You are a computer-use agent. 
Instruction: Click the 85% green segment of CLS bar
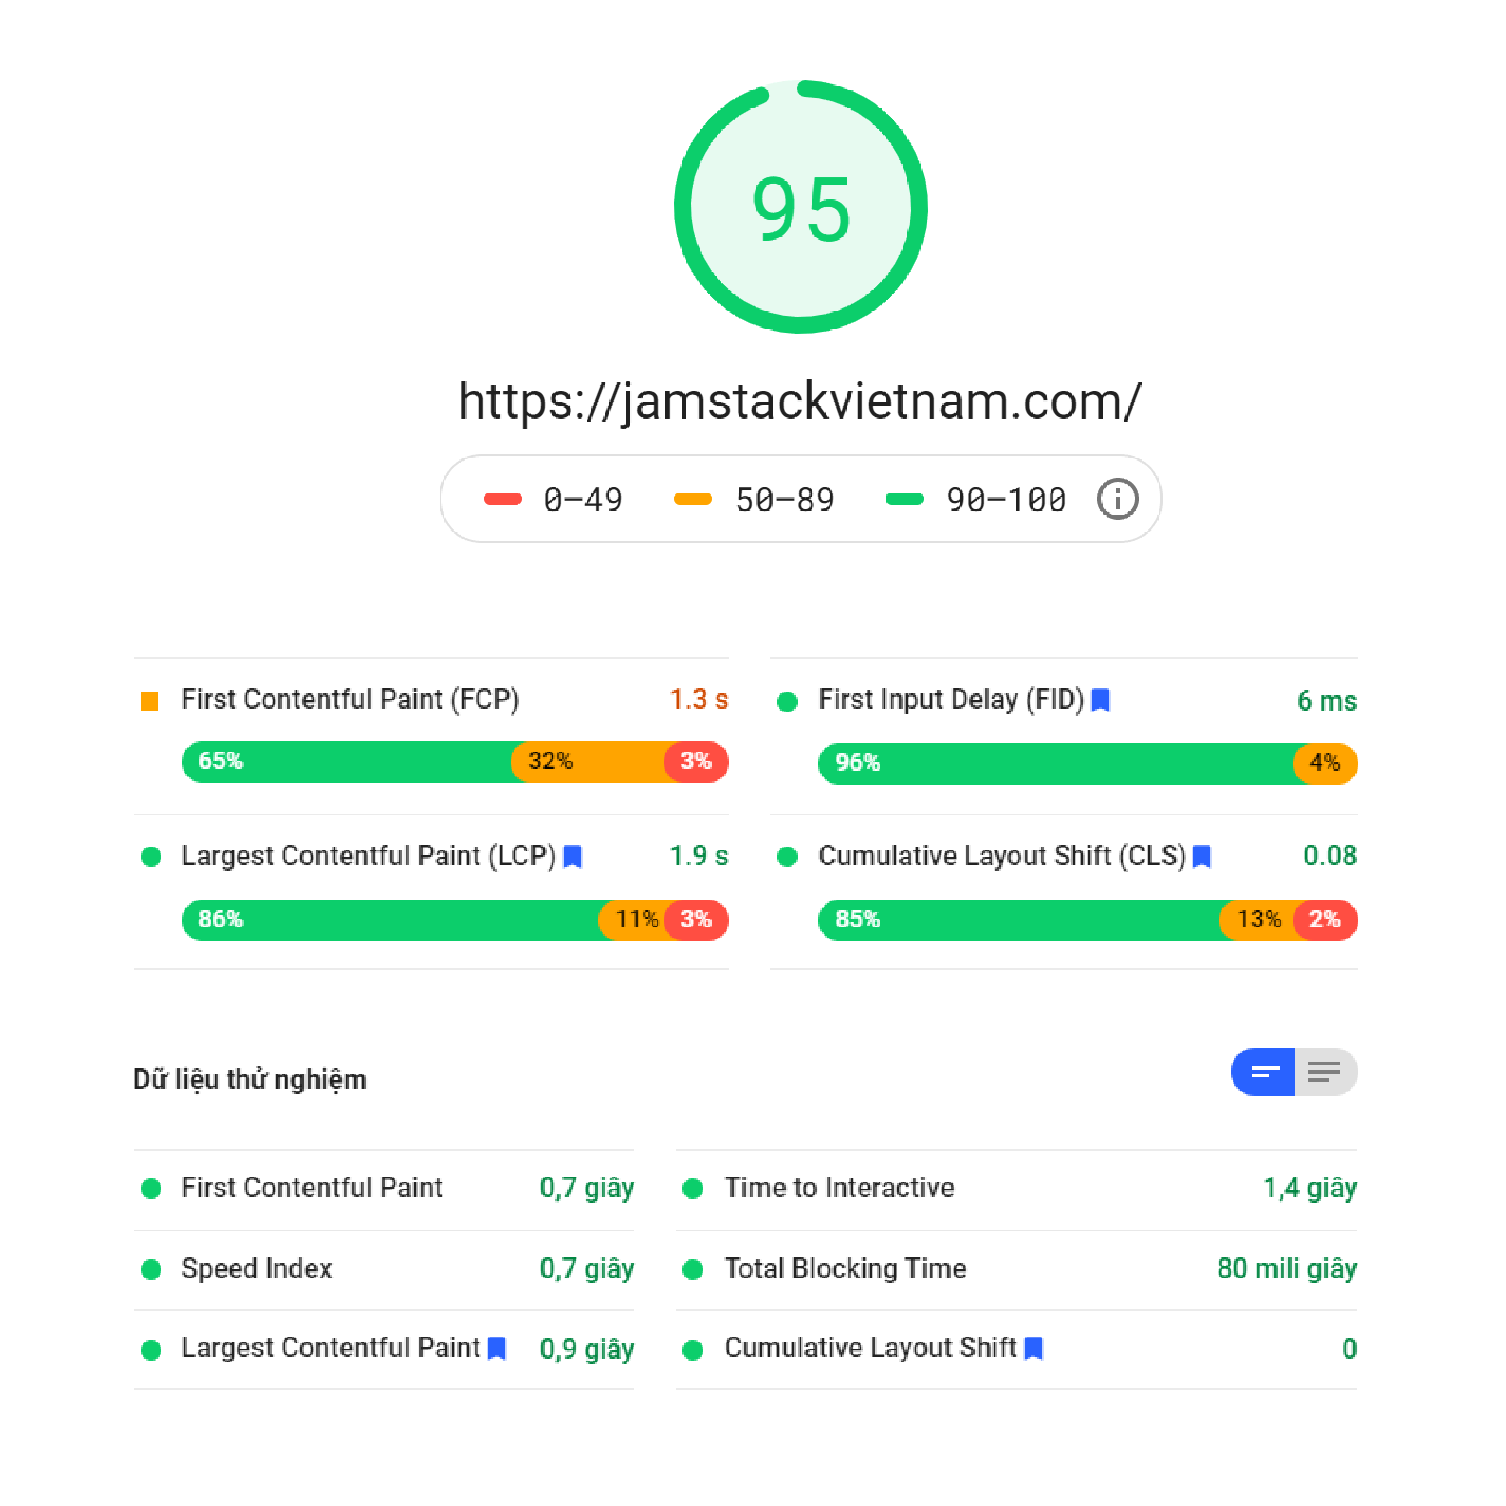[1019, 920]
